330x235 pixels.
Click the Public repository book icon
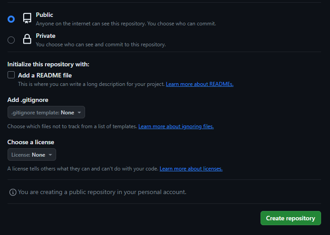pyautogui.click(x=27, y=18)
